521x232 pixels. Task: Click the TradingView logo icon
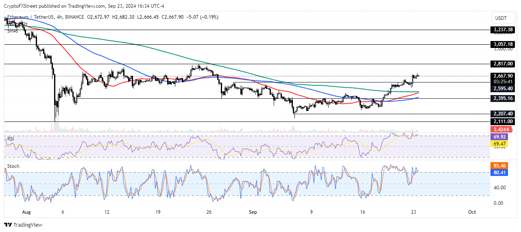pos(8,225)
